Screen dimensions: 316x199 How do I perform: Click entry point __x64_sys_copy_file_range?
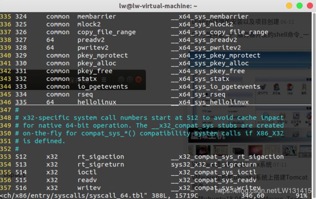219,32
